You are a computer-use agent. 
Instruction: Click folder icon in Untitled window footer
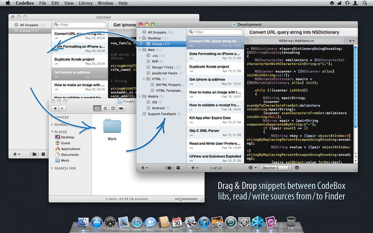[x=34, y=154]
